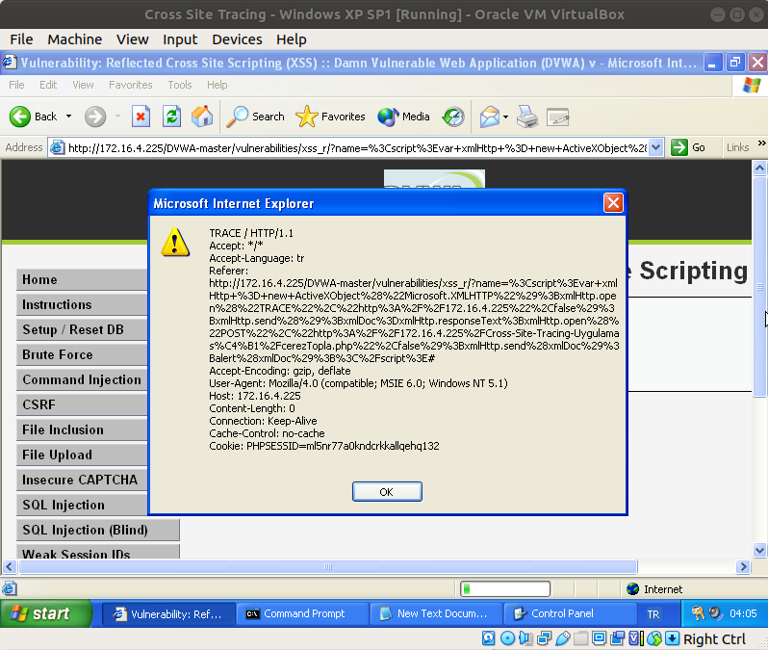Open the Search toolbar button

tap(255, 117)
